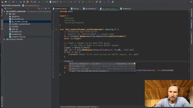
Task: Open Search Everywhere magnifier at top right
Action: click(x=191, y=2)
